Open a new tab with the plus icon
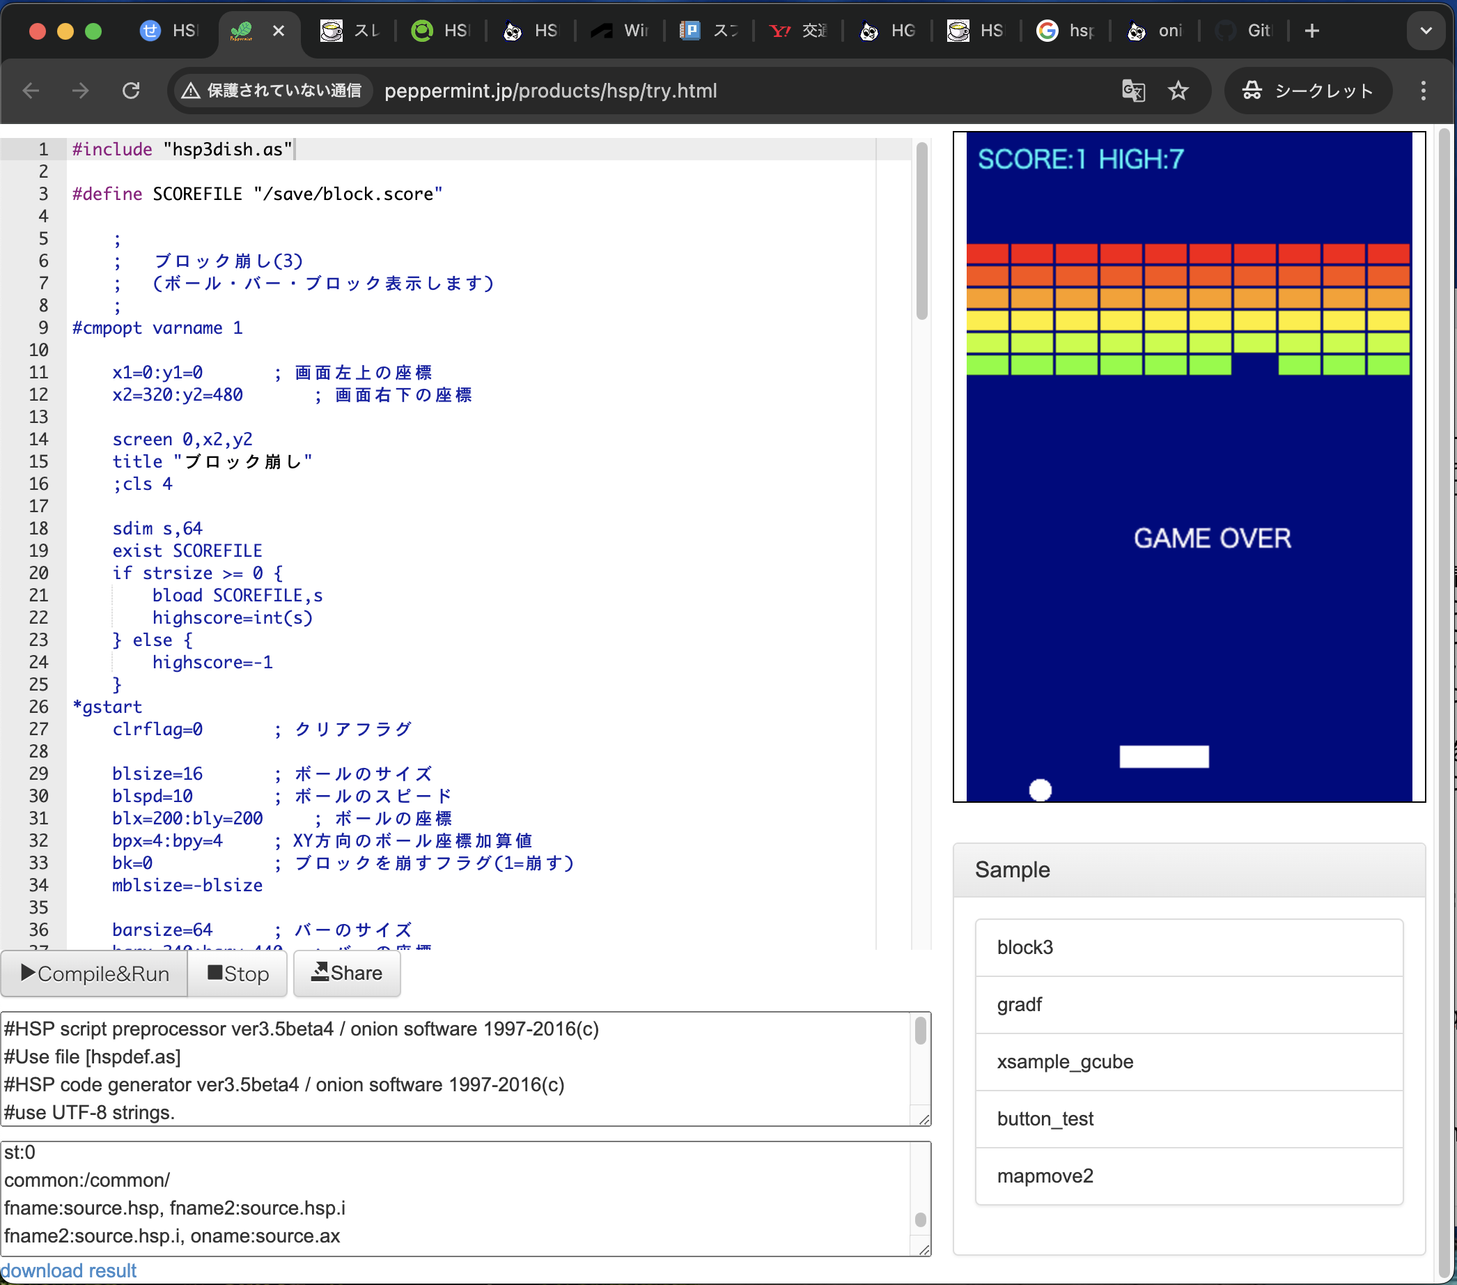The height and width of the screenshot is (1285, 1457). coord(1311,31)
